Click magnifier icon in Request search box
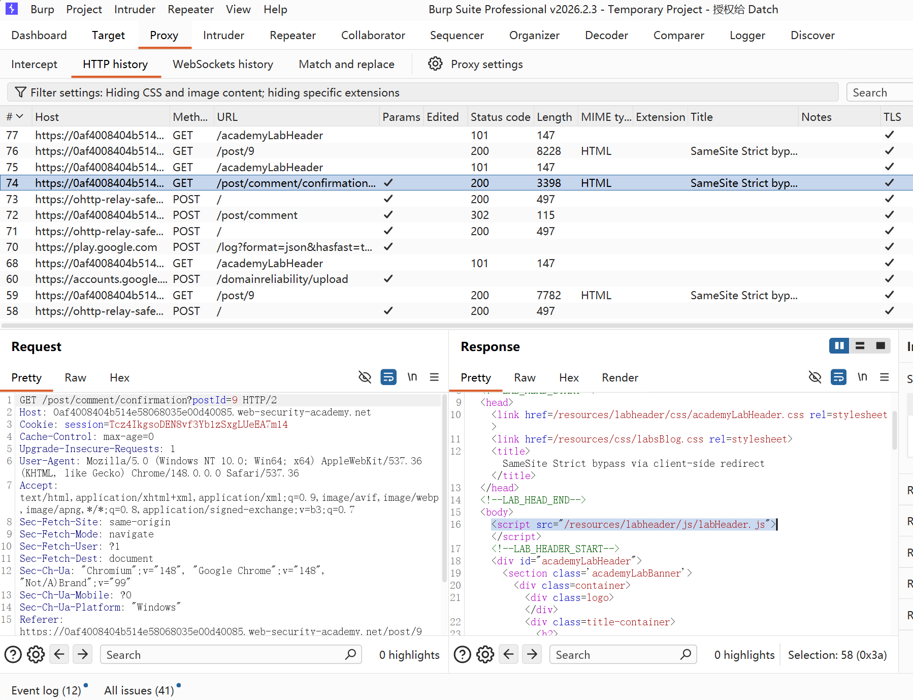 click(x=350, y=654)
